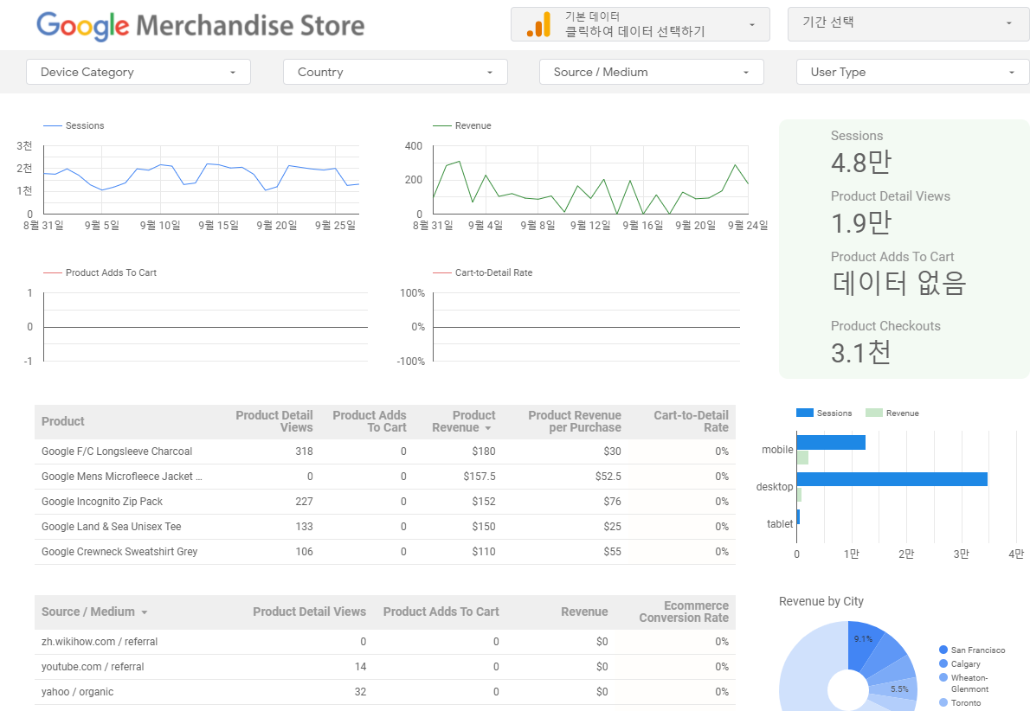Click the Product column header
This screenshot has width=1030, height=711.
63,421
